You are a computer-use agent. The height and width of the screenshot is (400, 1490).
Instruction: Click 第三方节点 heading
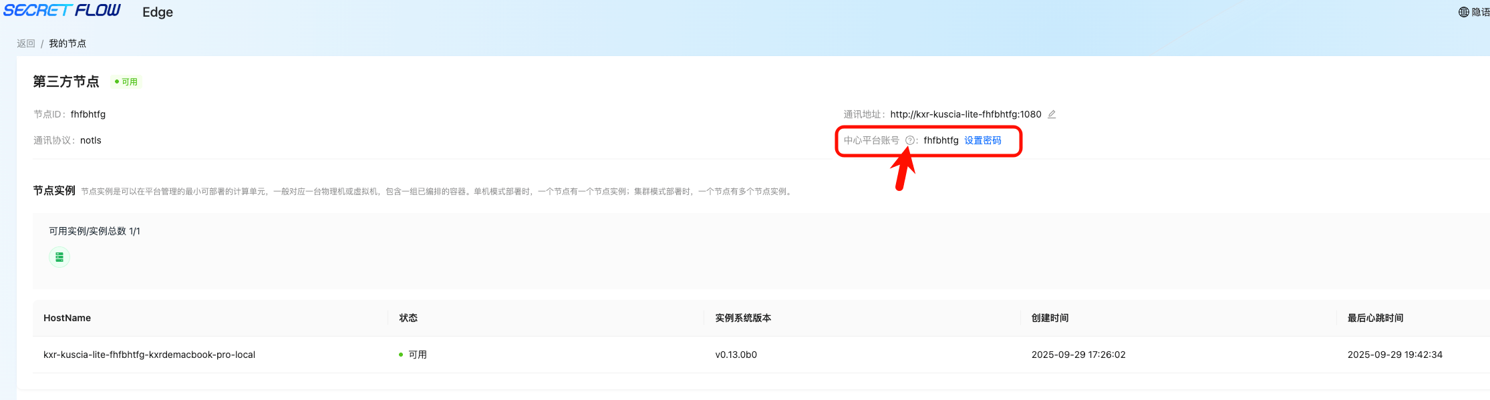(66, 81)
